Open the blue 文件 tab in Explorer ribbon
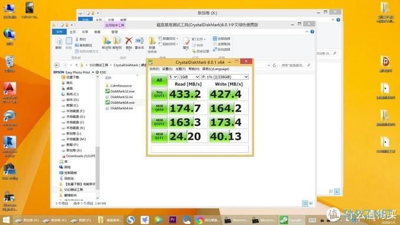 (x=59, y=32)
